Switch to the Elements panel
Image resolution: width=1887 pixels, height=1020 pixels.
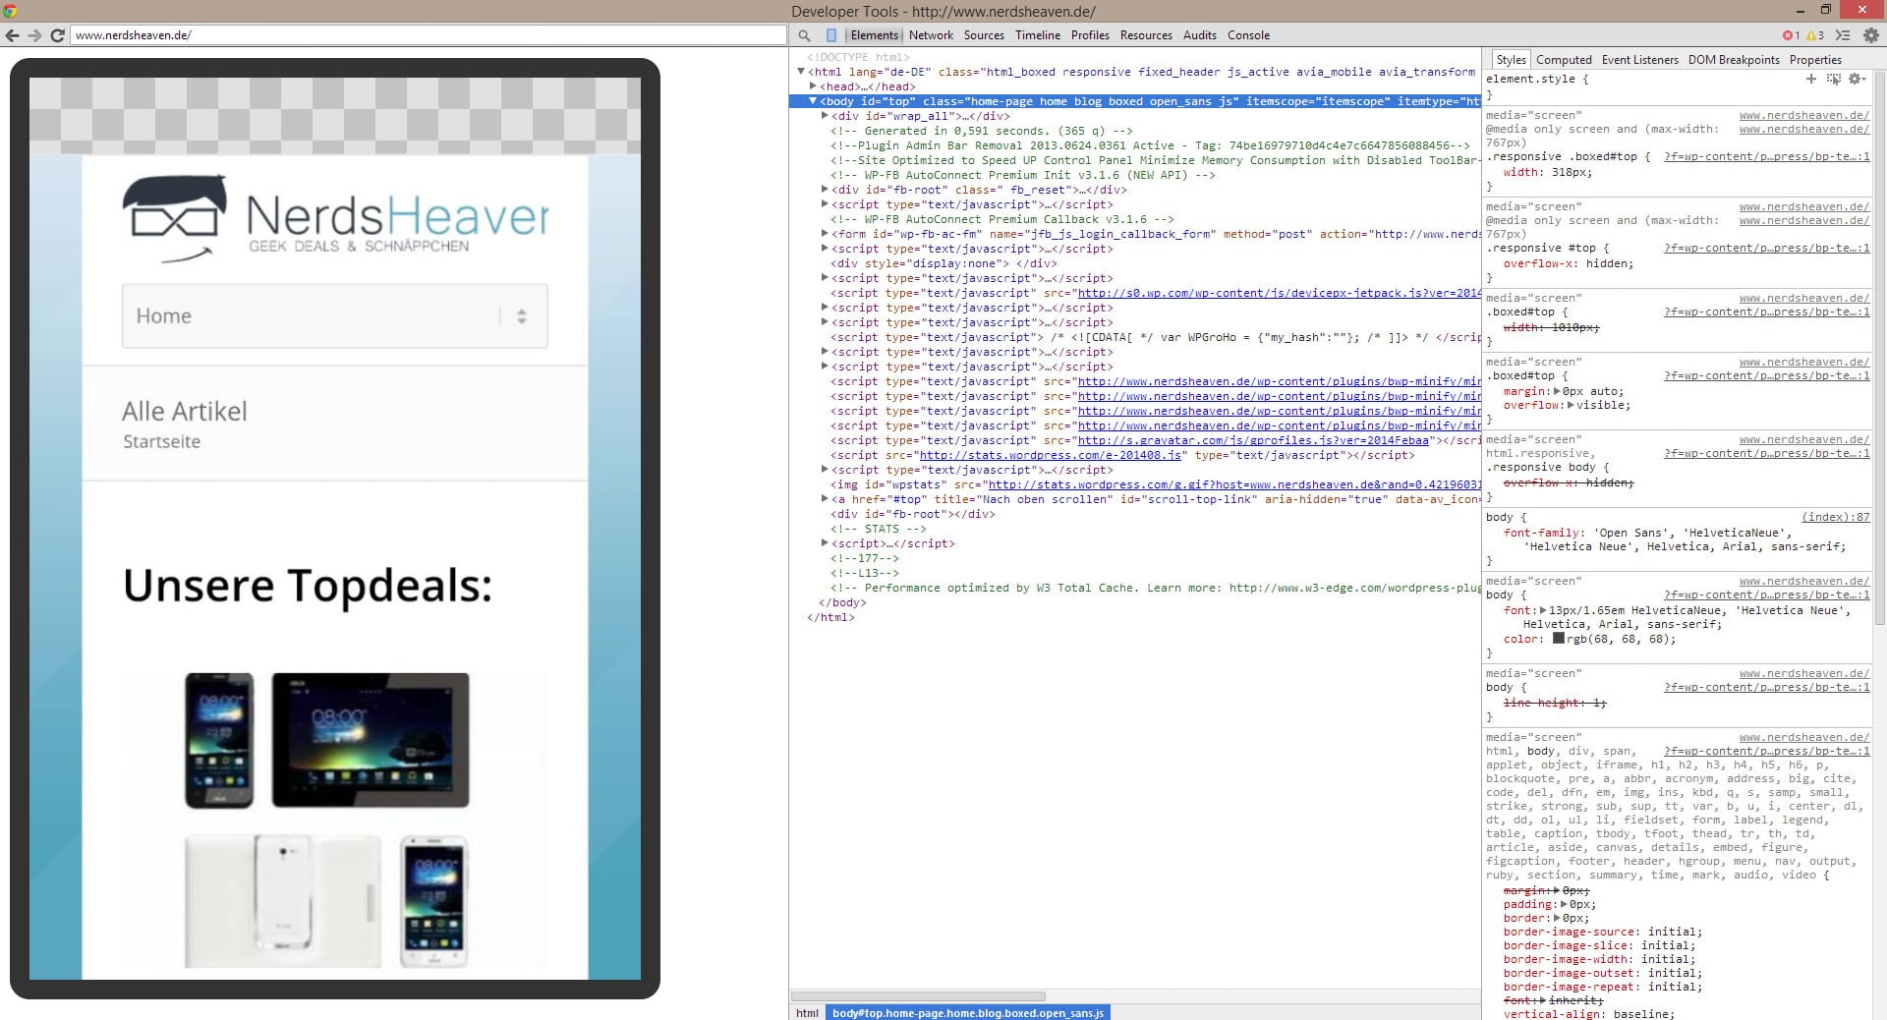coord(874,35)
